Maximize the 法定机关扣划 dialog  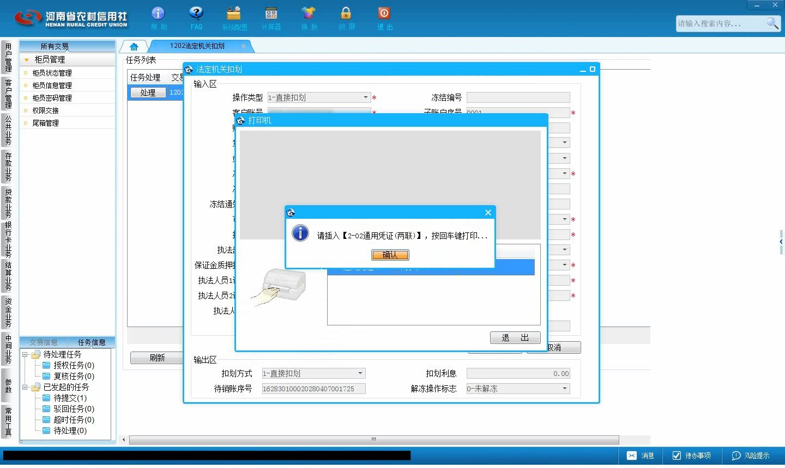point(593,69)
